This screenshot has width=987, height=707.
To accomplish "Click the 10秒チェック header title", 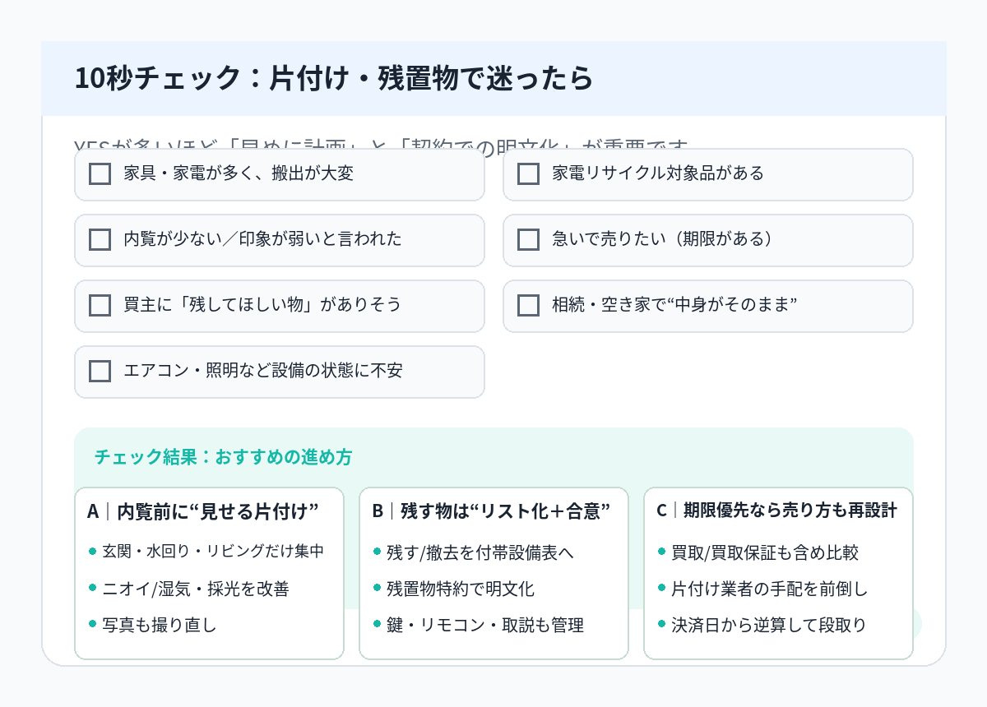I will click(333, 79).
